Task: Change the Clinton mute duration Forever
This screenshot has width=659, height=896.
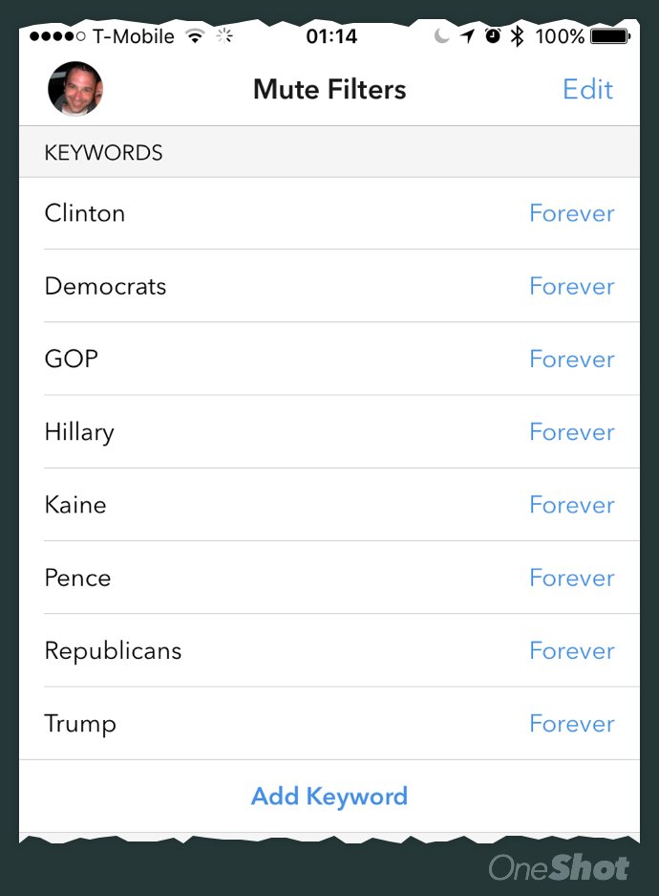Action: coord(571,213)
